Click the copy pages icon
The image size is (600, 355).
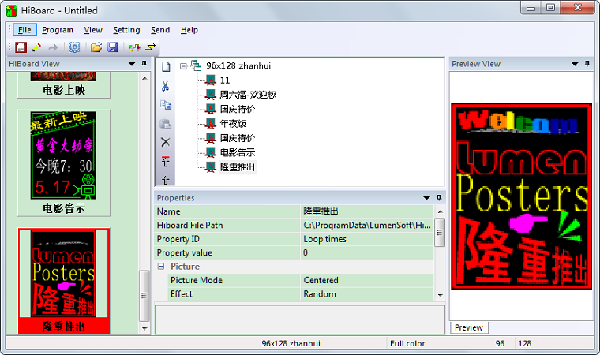point(165,105)
